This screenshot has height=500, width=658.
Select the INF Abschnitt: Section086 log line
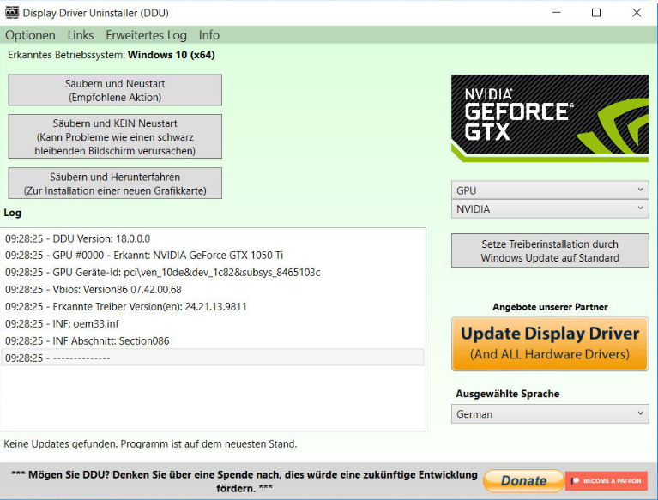pos(213,341)
